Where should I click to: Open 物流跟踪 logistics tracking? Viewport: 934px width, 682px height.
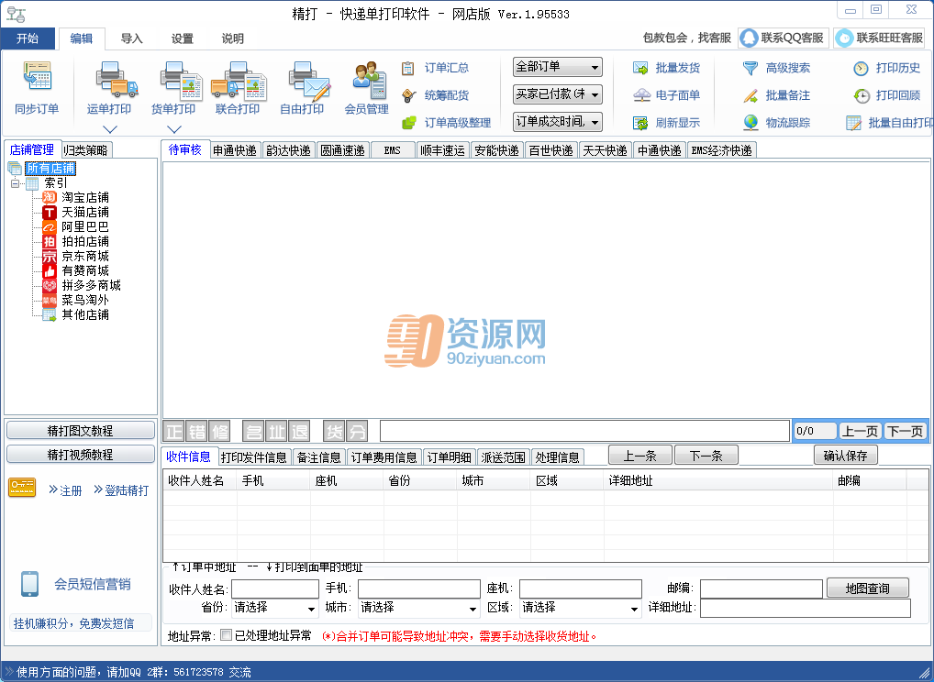point(776,123)
